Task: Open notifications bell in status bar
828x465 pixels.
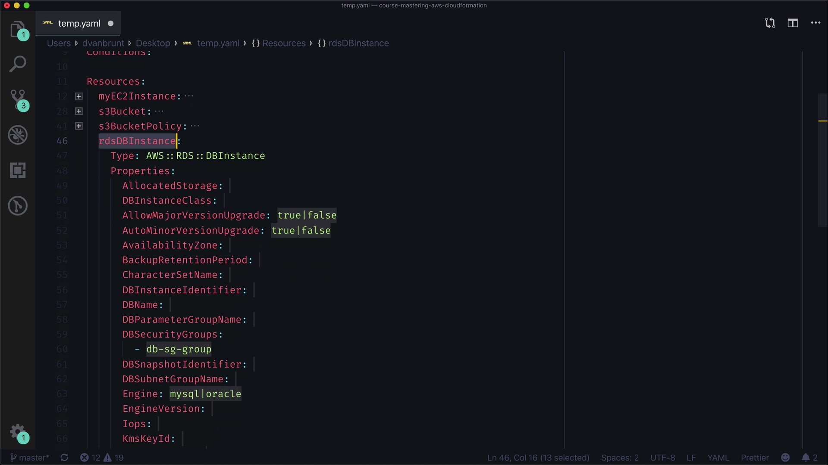Action: tap(806, 458)
